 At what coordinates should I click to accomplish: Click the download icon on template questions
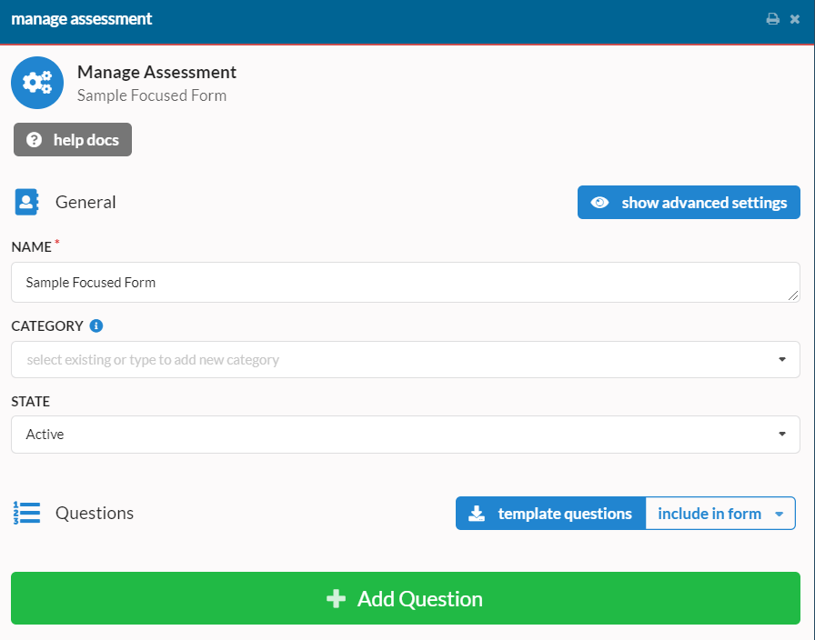(477, 513)
